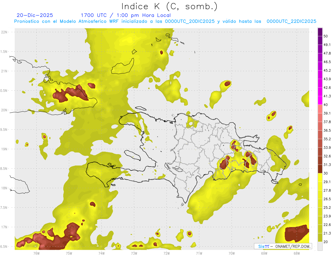Click the '20N' latitude label
This screenshot has height=257, width=333.
(x=5, y=110)
